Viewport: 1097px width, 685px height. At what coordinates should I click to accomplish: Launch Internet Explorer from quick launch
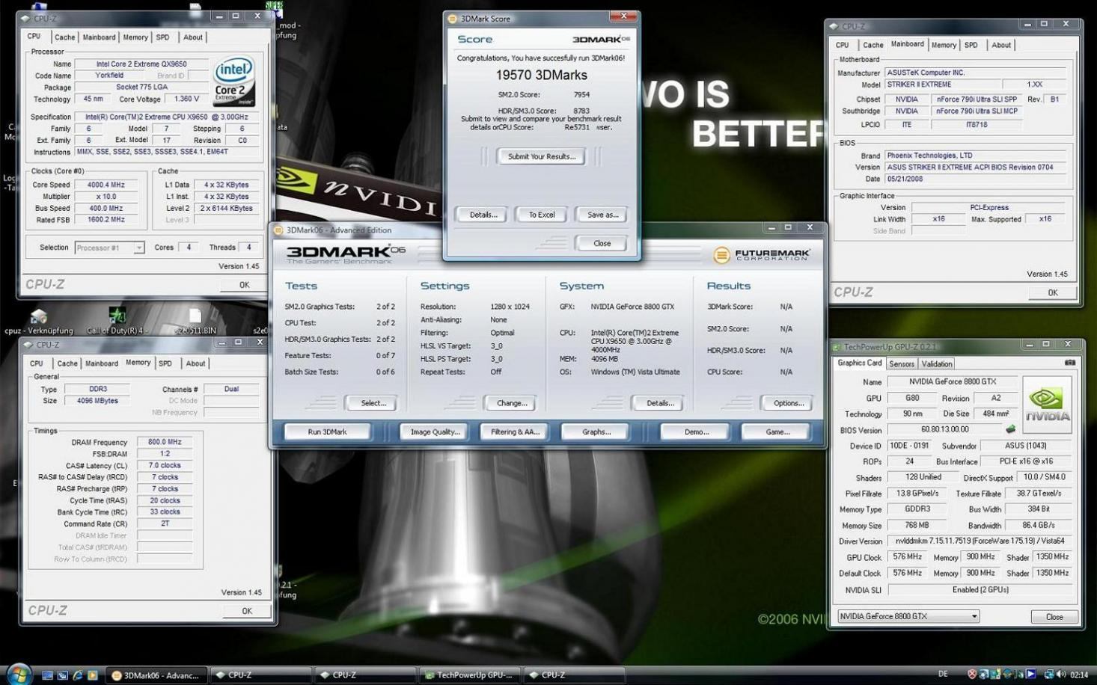click(77, 675)
